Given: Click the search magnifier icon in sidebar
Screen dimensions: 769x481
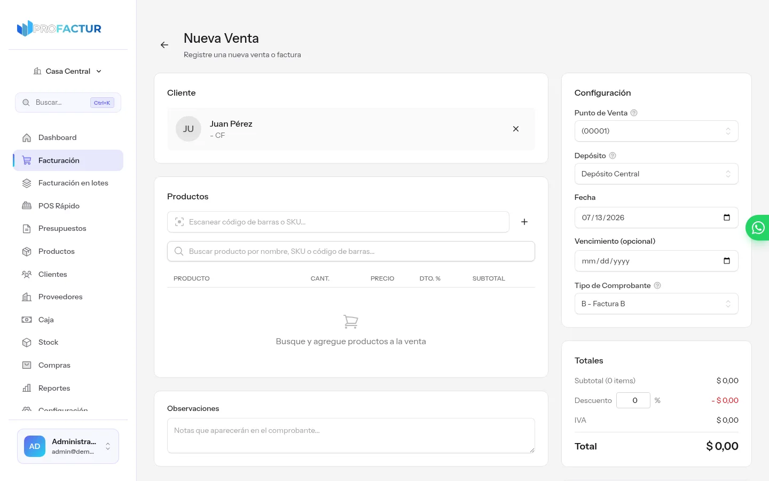Looking at the screenshot, I should point(26,103).
